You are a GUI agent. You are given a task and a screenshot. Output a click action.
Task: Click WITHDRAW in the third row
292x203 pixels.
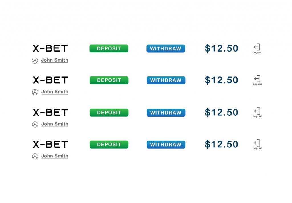166,113
